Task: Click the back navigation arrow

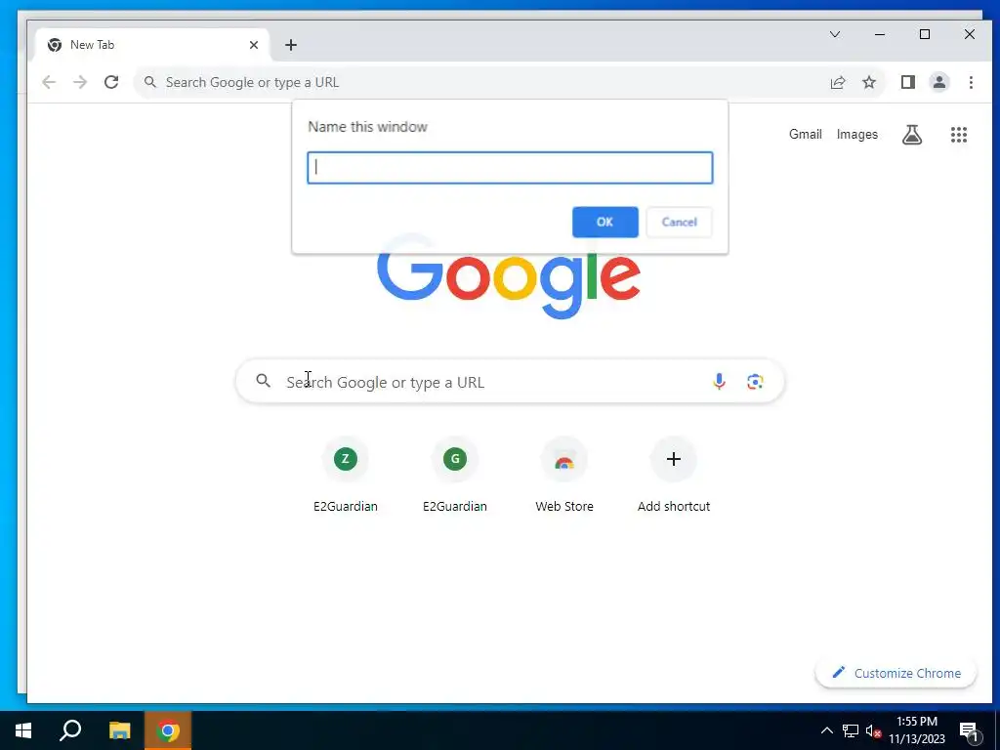Action: click(49, 82)
